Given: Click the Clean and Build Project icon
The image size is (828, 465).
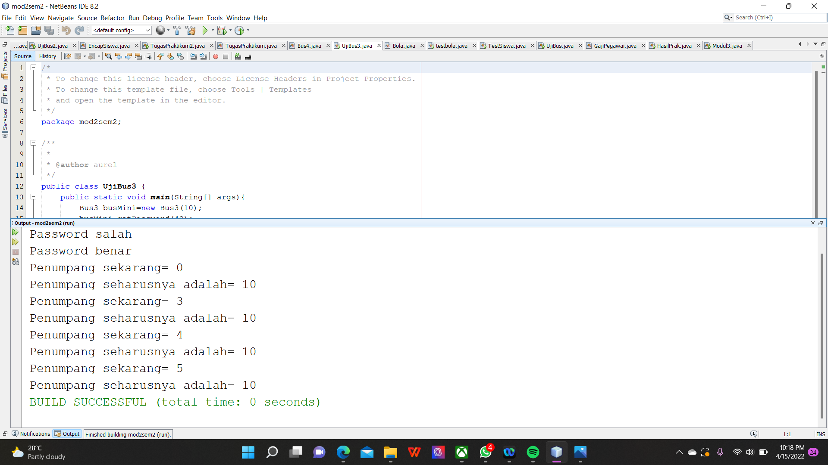Looking at the screenshot, I should [190, 31].
